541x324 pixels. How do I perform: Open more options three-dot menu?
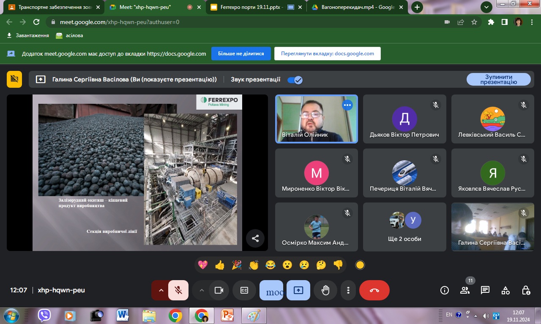click(348, 290)
